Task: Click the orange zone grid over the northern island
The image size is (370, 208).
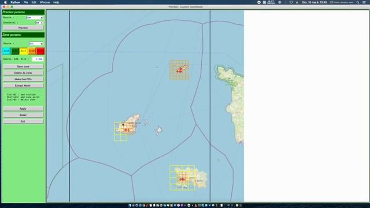Action: click(x=179, y=70)
